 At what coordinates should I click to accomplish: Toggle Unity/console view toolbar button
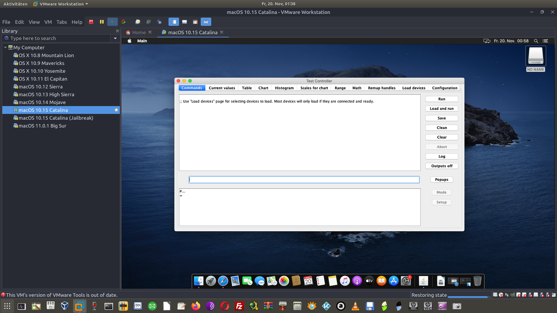[206, 22]
